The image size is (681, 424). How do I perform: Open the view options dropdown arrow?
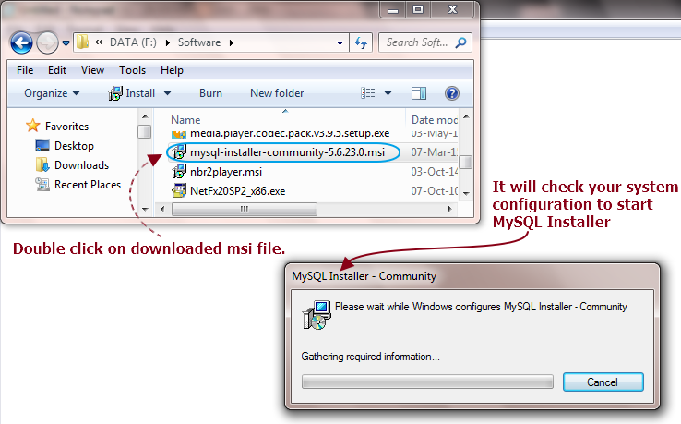click(388, 93)
